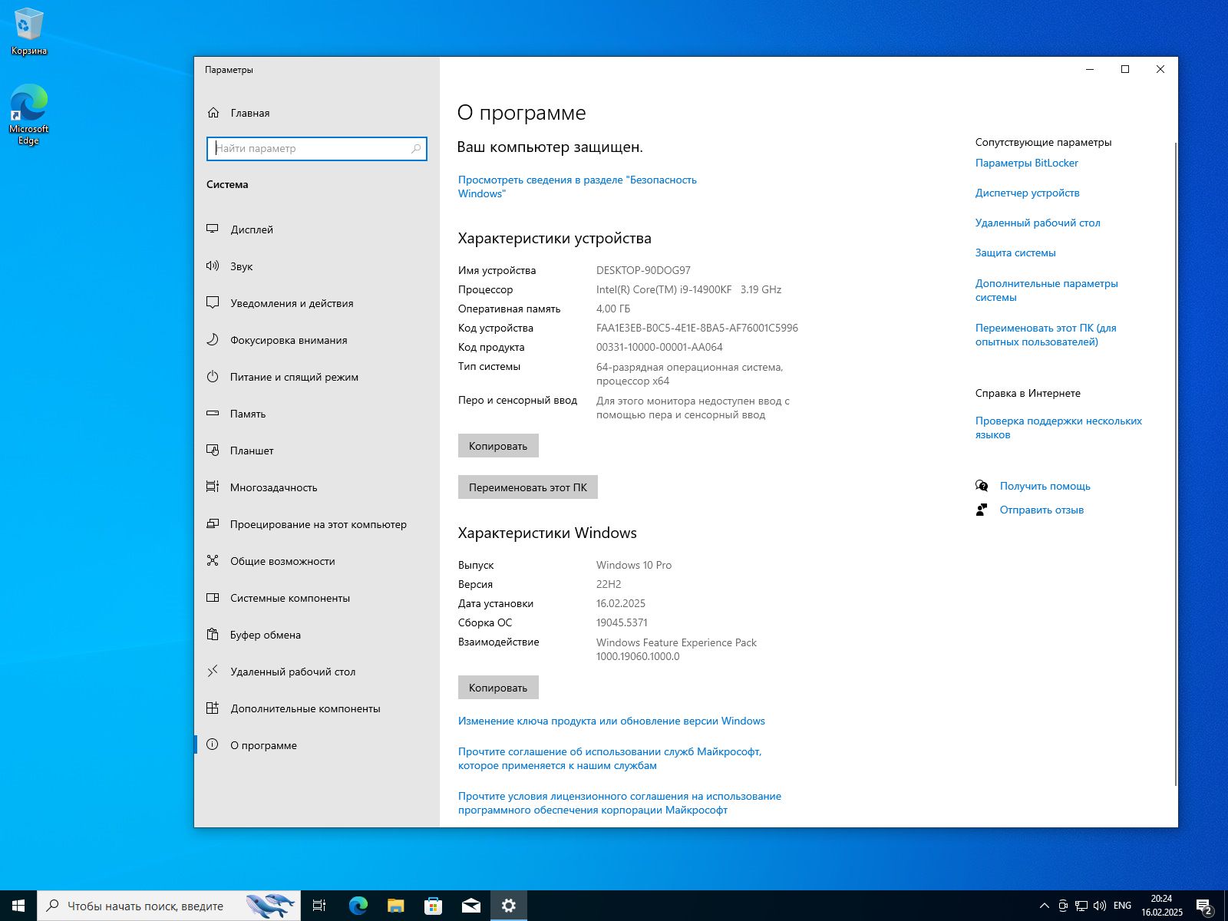
Task: Open the Многозадачность settings section
Action: (x=274, y=487)
